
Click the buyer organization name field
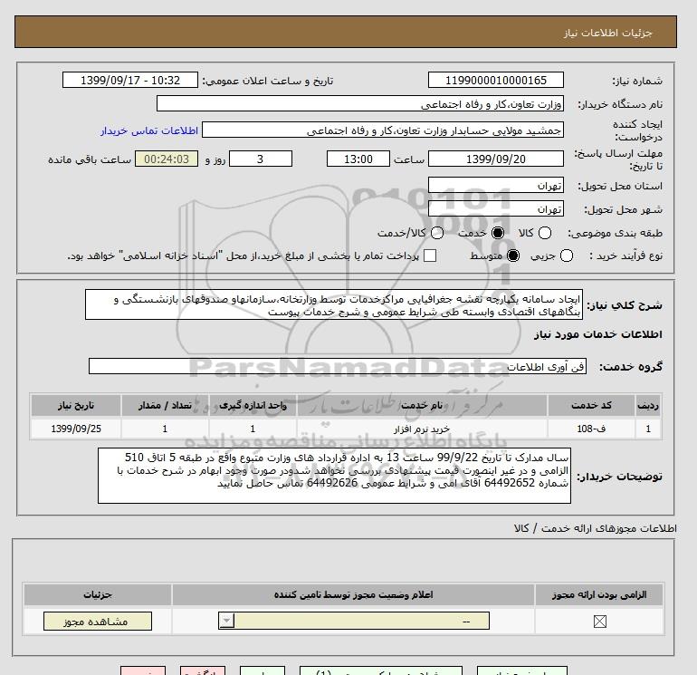360,103
